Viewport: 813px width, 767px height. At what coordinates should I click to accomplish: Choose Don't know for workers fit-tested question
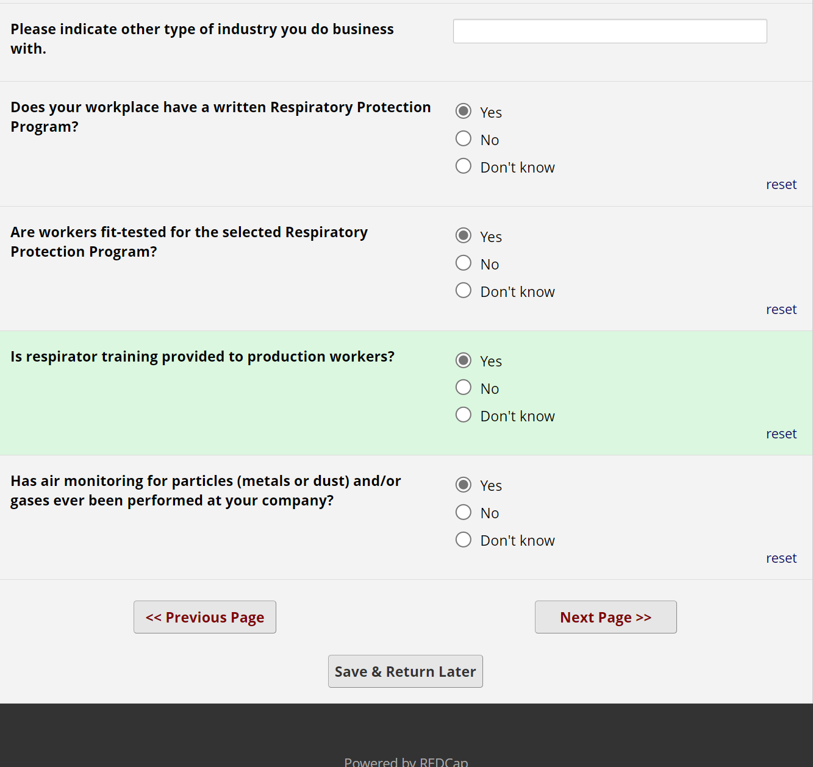pos(464,290)
